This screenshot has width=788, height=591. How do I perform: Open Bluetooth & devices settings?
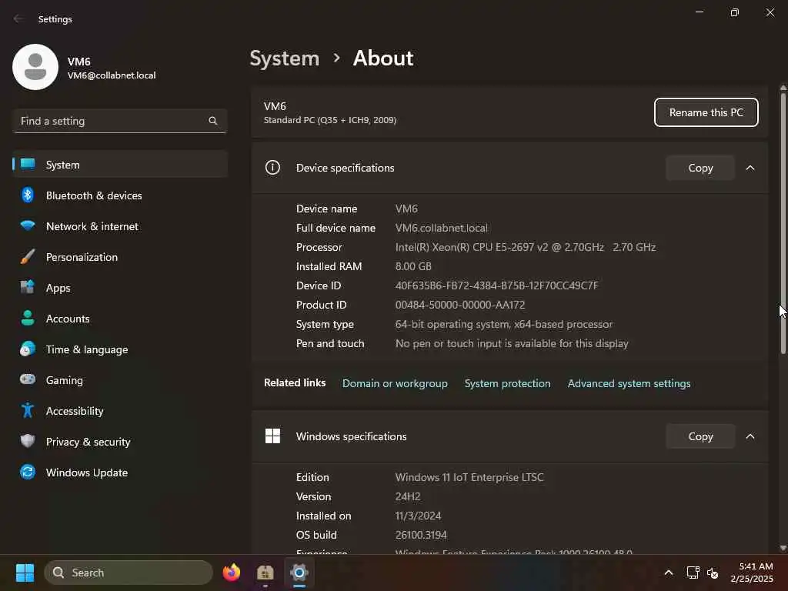tap(120, 195)
